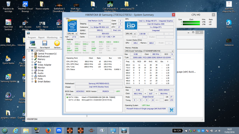This screenshot has height=134, width=239.
Task: Click the Intel Pentium 2117U name field
Action: (x=95, y=21)
